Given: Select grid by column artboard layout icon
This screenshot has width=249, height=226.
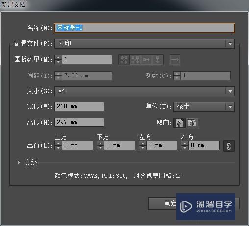Looking at the screenshot, I should (x=135, y=60).
